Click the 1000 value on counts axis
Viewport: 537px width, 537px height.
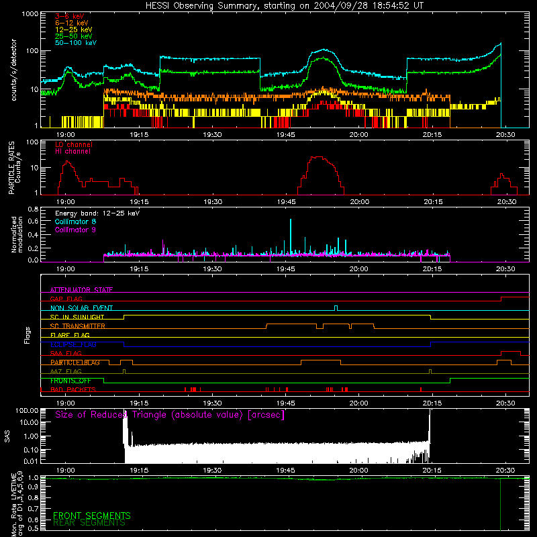click(30, 14)
